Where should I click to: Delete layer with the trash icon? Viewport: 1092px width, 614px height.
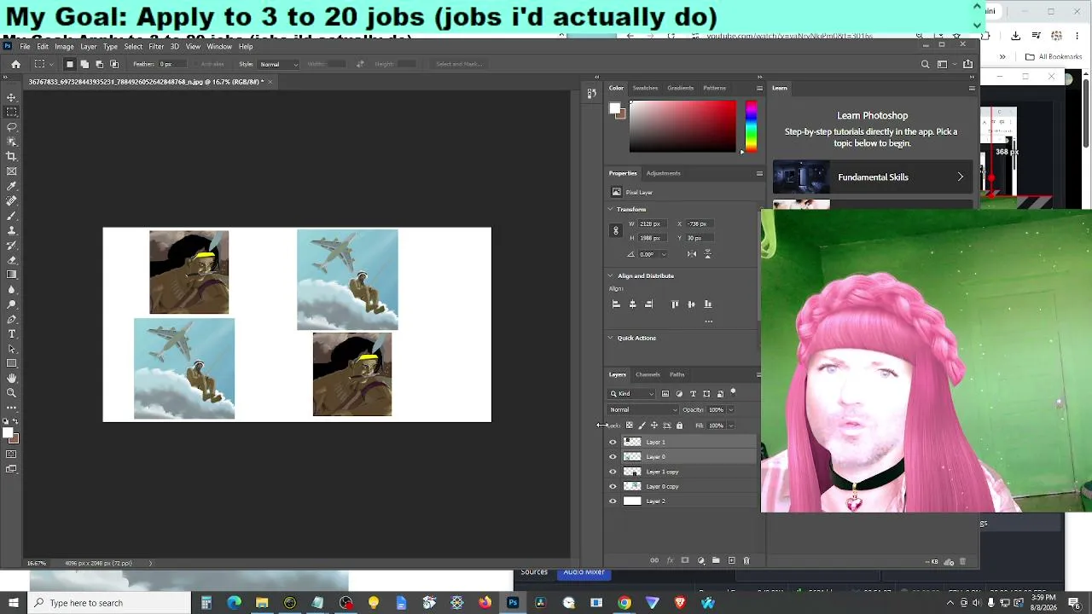coord(746,560)
